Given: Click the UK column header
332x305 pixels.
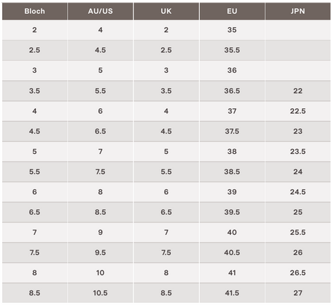Looking at the screenshot, I should (166, 11).
